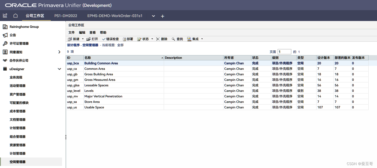Click the 状态 toolbar button
This screenshot has width=377, height=168.
(x=143, y=39)
